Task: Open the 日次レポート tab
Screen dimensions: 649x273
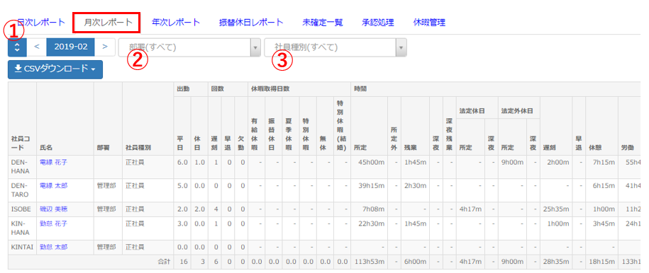Action: (41, 23)
